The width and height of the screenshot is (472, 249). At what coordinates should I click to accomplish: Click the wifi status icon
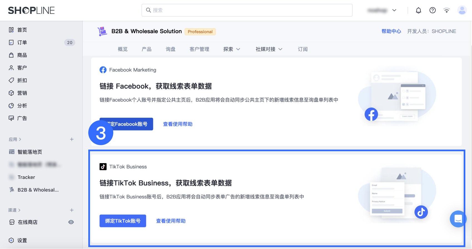click(446, 11)
